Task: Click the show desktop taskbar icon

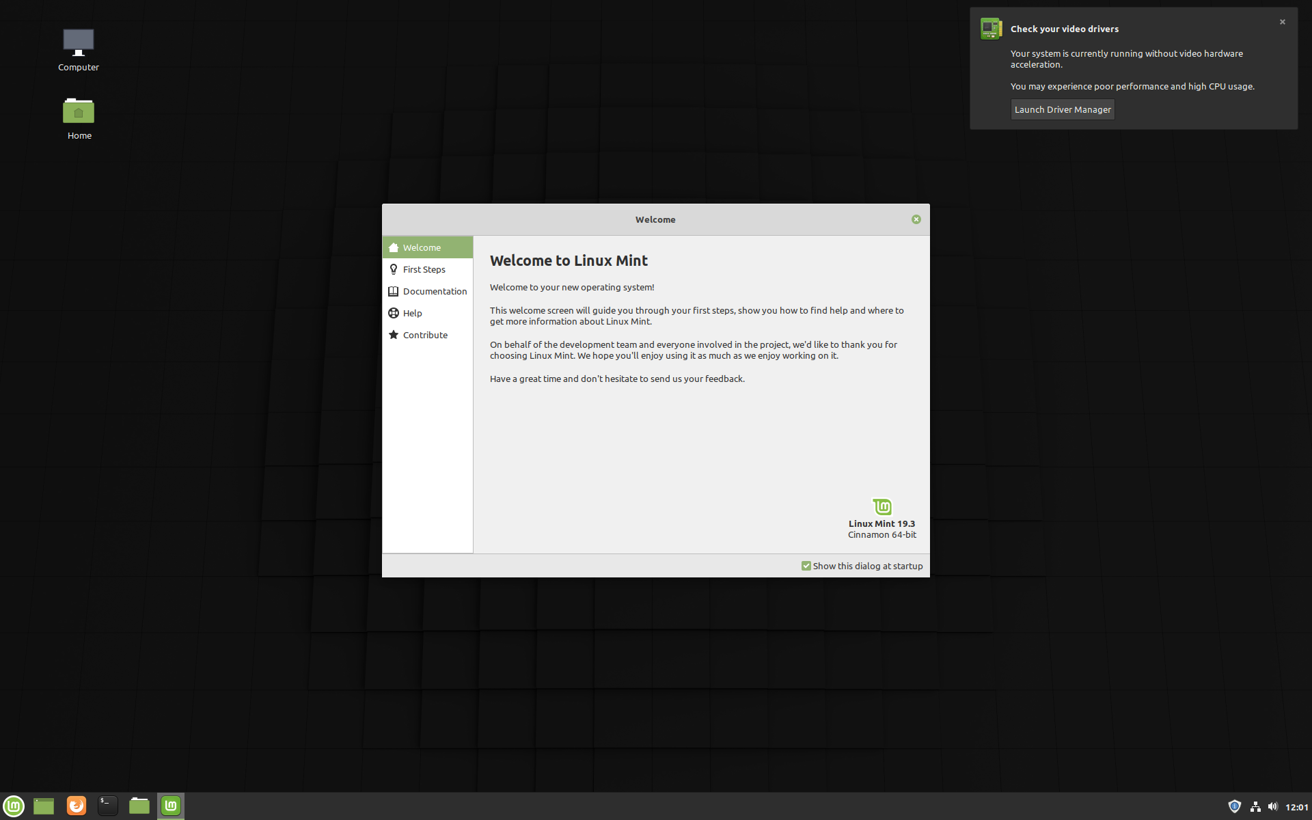Action: pos(43,806)
